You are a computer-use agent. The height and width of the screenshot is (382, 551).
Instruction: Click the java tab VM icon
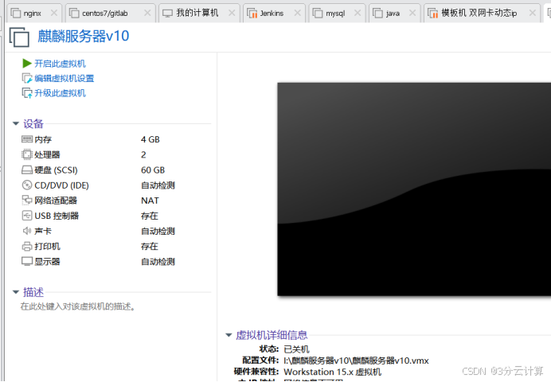[x=377, y=14]
